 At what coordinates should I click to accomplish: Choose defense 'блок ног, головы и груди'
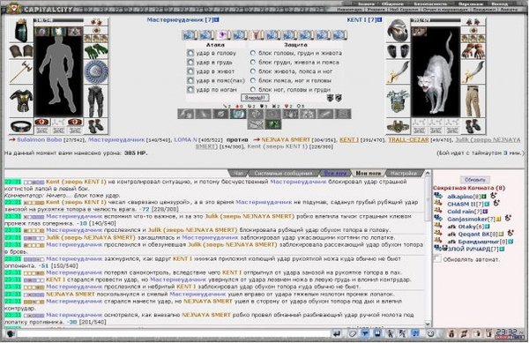pyautogui.click(x=253, y=89)
